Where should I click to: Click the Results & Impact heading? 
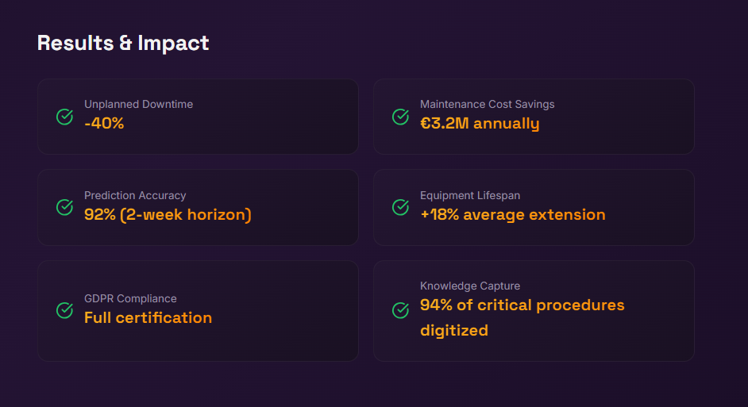tap(123, 43)
